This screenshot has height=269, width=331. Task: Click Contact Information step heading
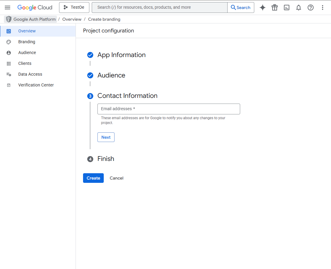click(x=127, y=96)
